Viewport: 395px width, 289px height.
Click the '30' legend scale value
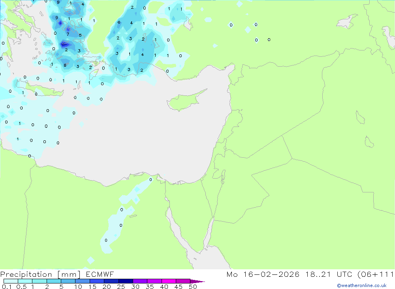(x=135, y=287)
